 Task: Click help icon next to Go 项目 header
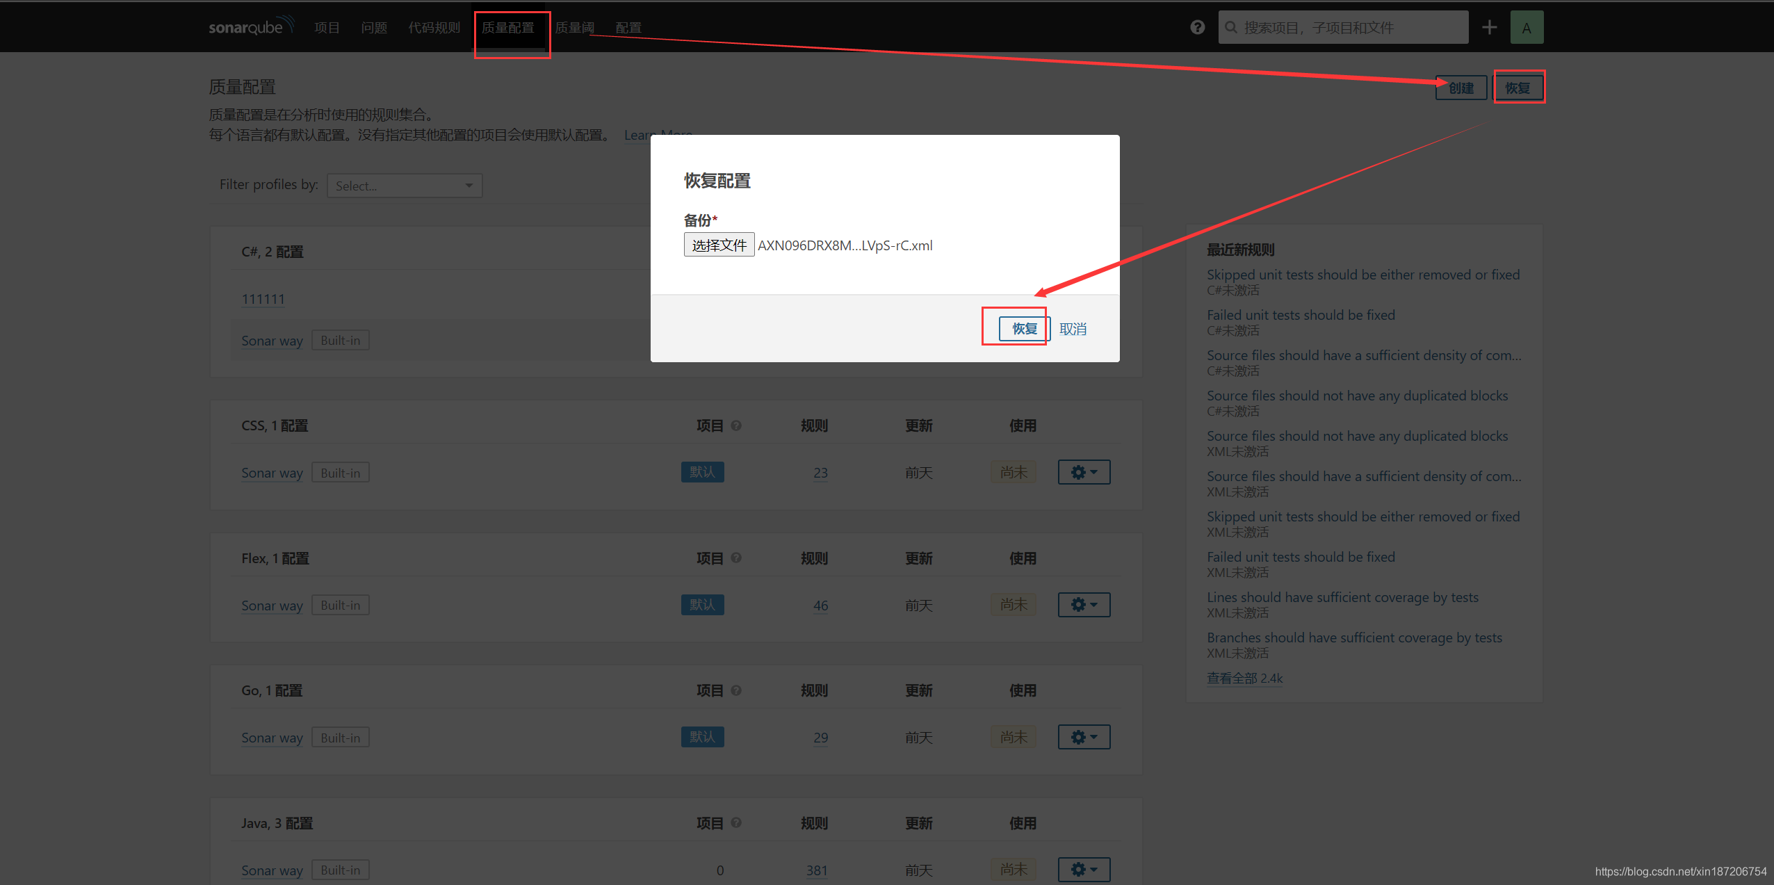click(x=736, y=690)
